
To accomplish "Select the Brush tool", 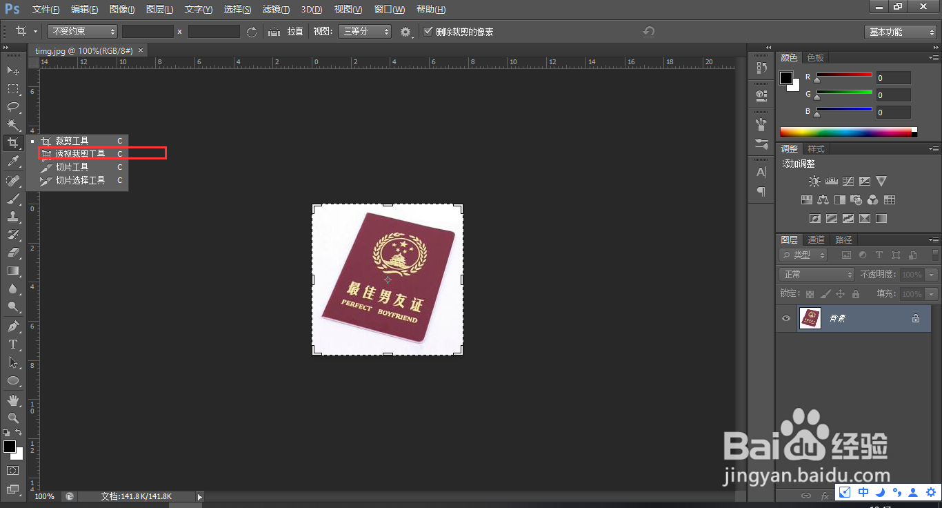I will coord(12,199).
